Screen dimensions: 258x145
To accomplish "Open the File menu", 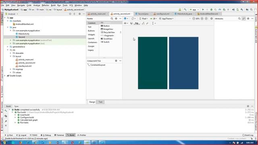I will [x=2, y=5].
